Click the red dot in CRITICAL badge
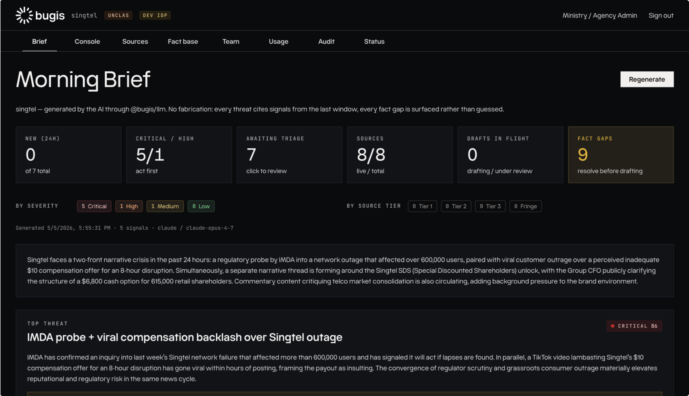This screenshot has height=396, width=689. pyautogui.click(x=613, y=326)
